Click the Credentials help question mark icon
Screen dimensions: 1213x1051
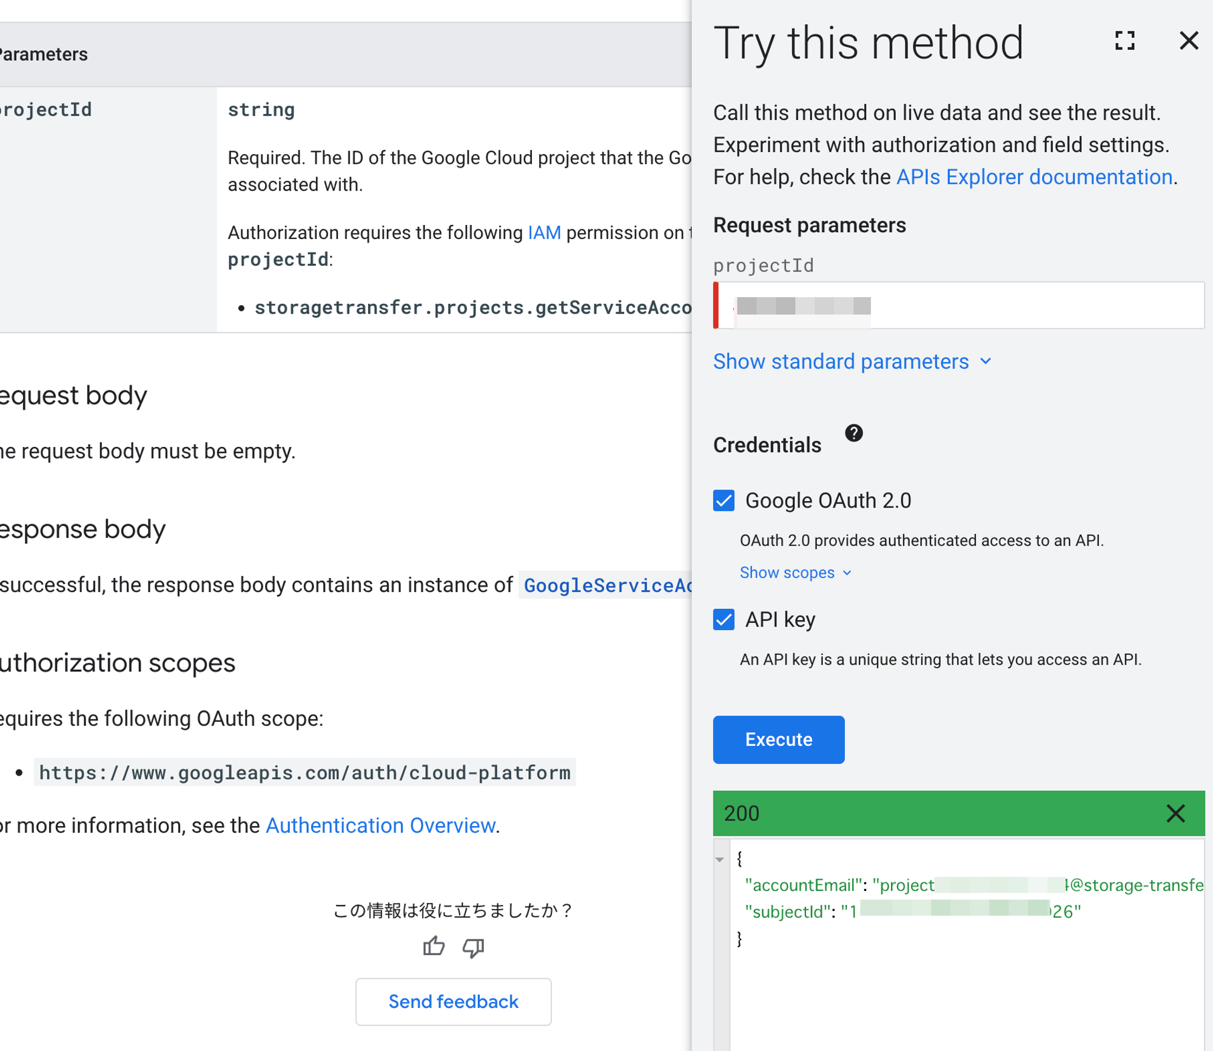pyautogui.click(x=853, y=433)
